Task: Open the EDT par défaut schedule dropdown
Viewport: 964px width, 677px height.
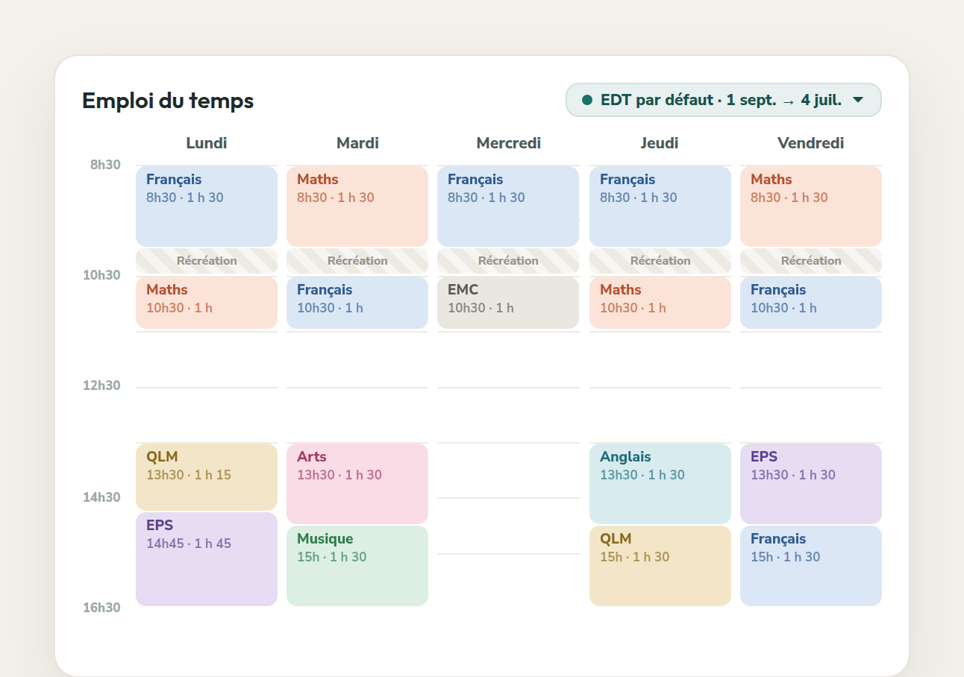Action: point(723,100)
